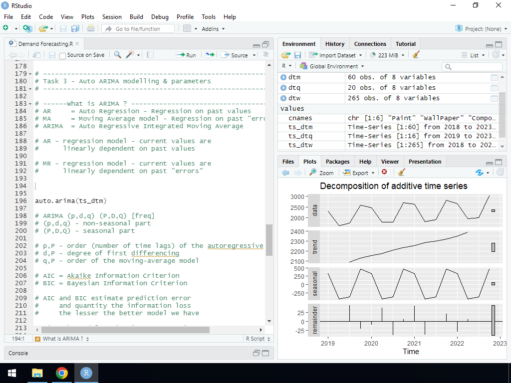
Task: Remove the current plot with red X
Action: click(385, 173)
